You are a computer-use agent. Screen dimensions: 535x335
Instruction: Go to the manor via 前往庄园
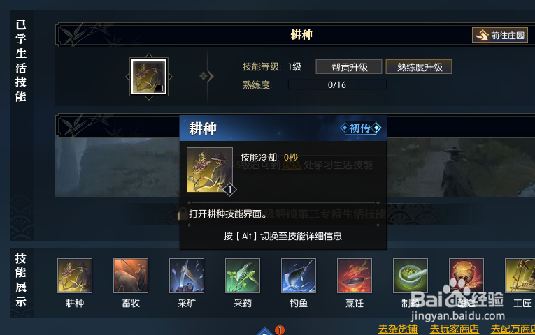click(x=500, y=35)
